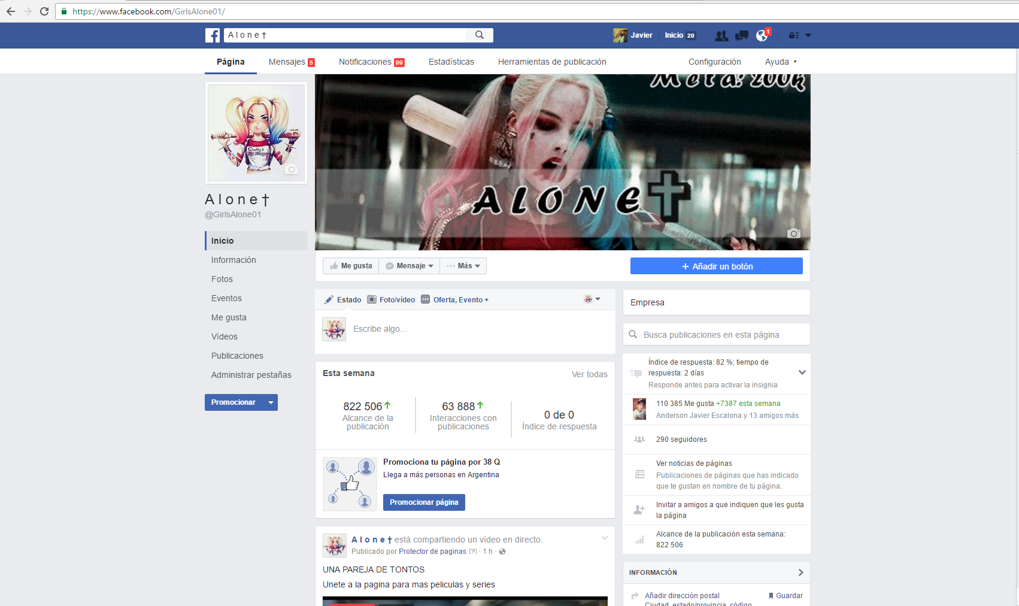Click the 110 385 Me gusta text
Screen dimensions: 1019x606
(x=685, y=404)
